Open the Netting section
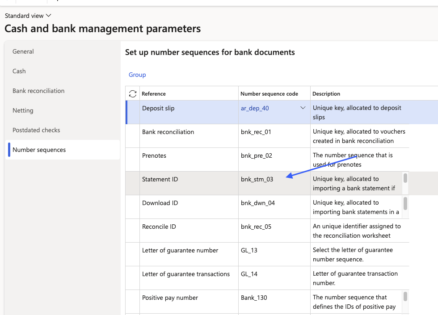This screenshot has height=315, width=438. (x=23, y=110)
